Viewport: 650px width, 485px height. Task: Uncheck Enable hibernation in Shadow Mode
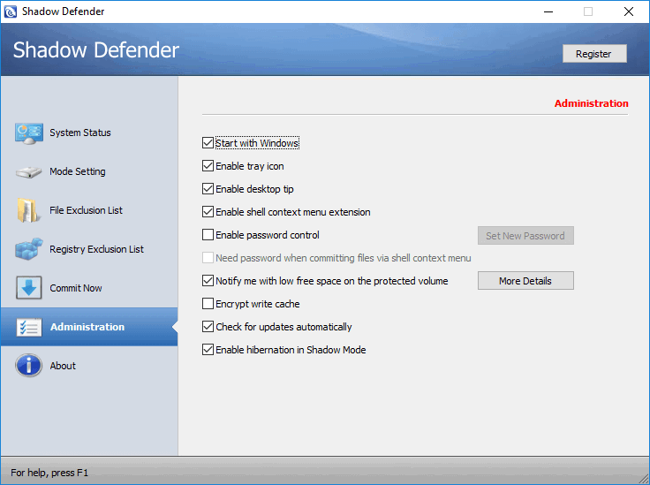(208, 350)
